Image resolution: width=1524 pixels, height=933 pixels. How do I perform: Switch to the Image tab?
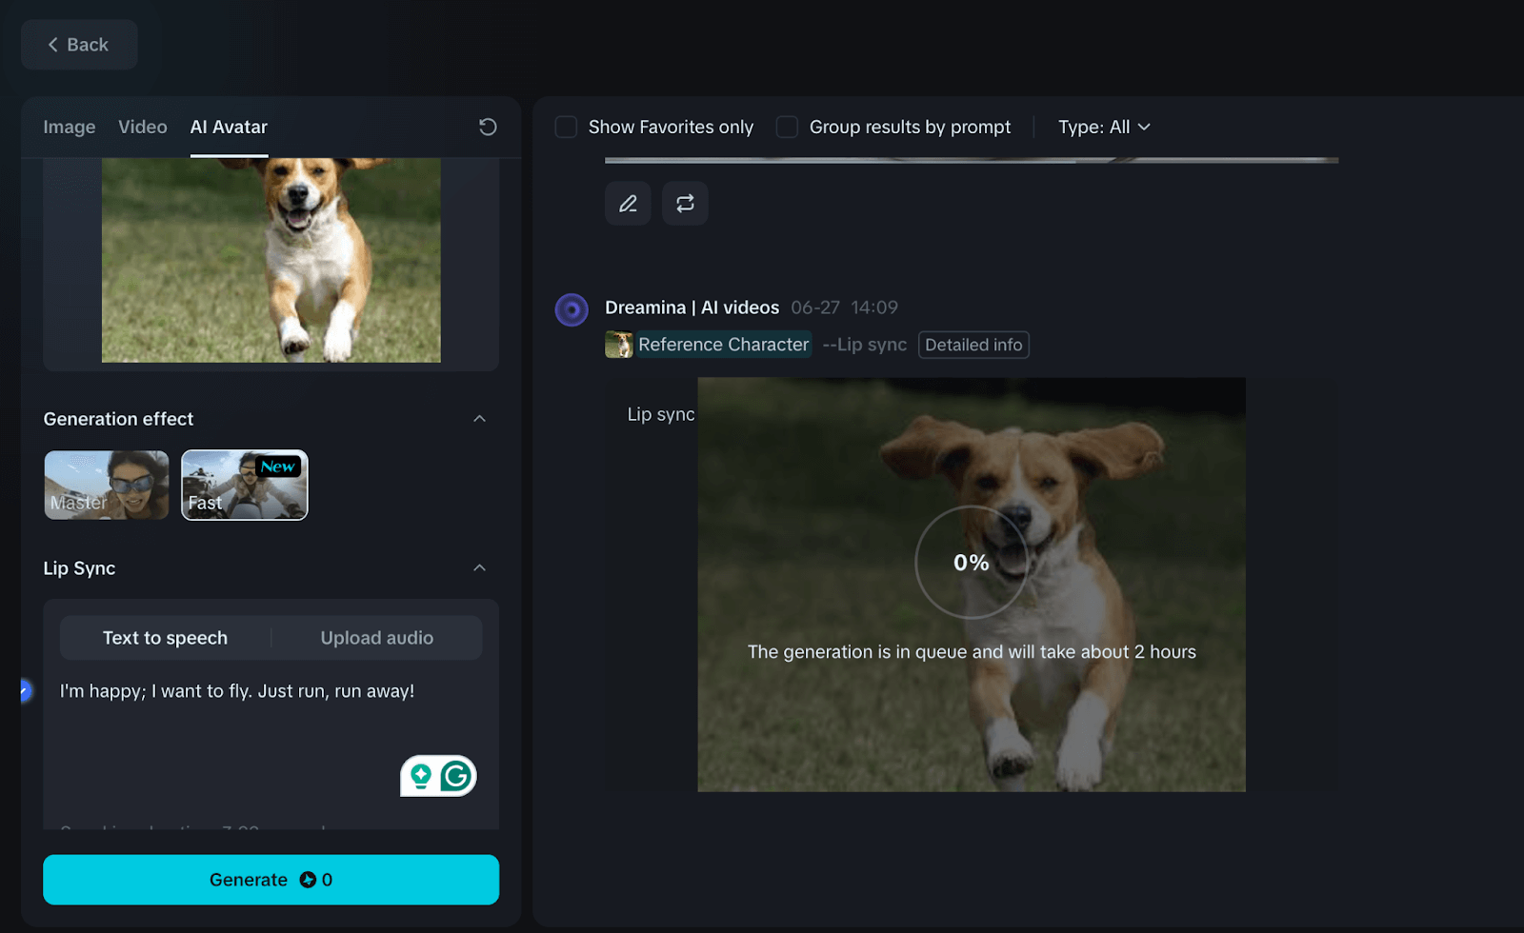click(x=70, y=127)
